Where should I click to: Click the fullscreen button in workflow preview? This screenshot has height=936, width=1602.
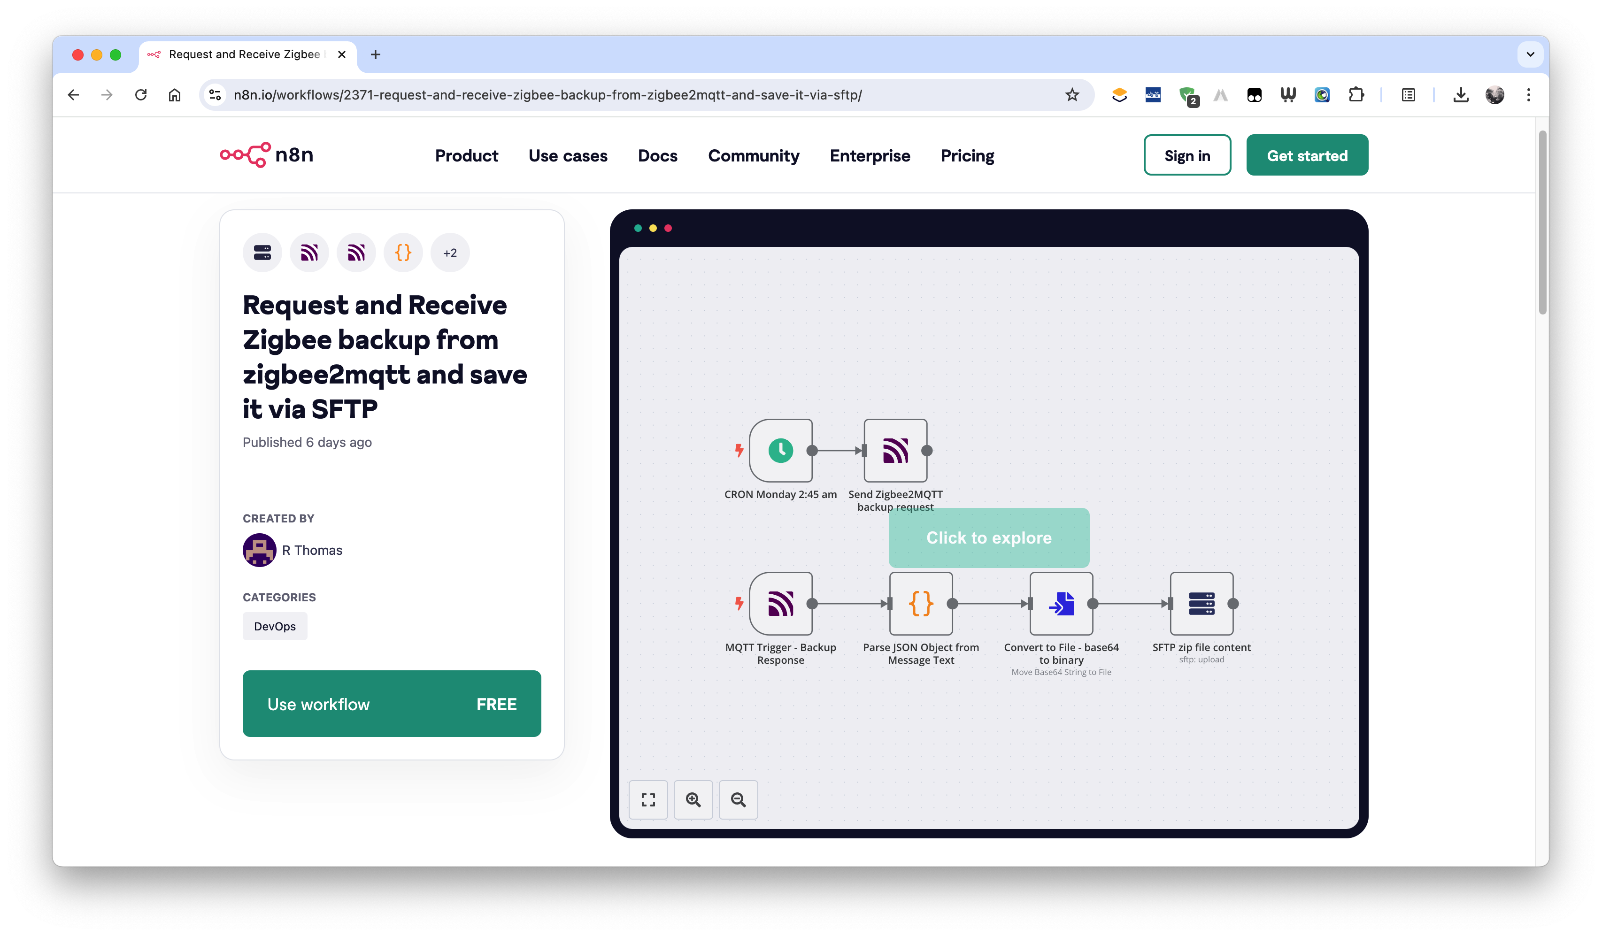648,799
